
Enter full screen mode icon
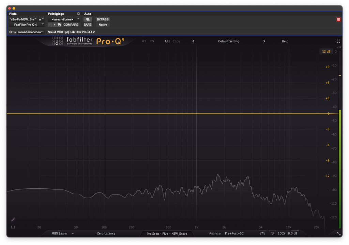point(338,41)
